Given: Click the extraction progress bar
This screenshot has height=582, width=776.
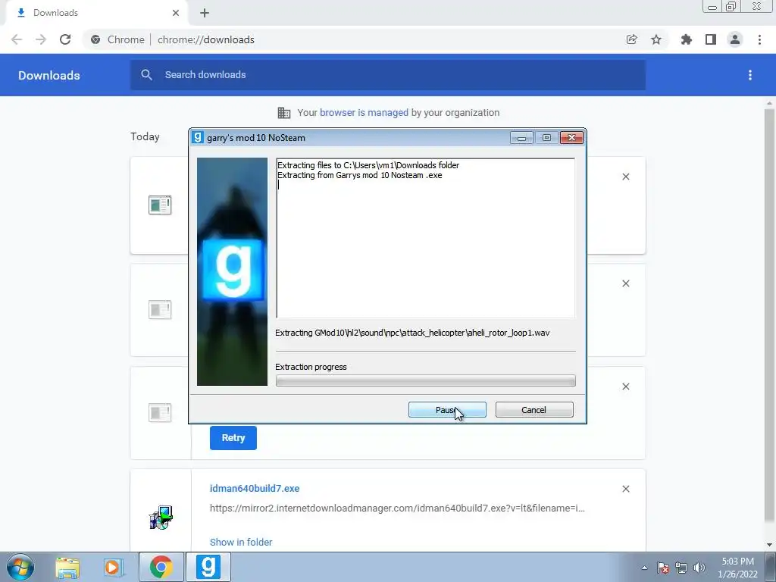Looking at the screenshot, I should tap(426, 380).
